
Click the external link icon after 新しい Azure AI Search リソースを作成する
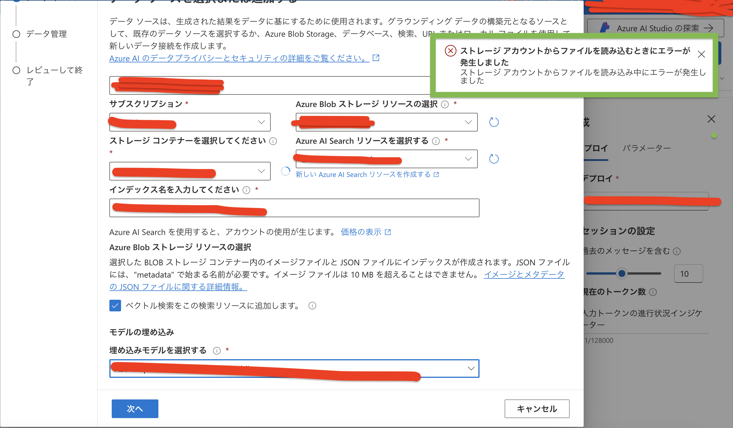(x=436, y=174)
